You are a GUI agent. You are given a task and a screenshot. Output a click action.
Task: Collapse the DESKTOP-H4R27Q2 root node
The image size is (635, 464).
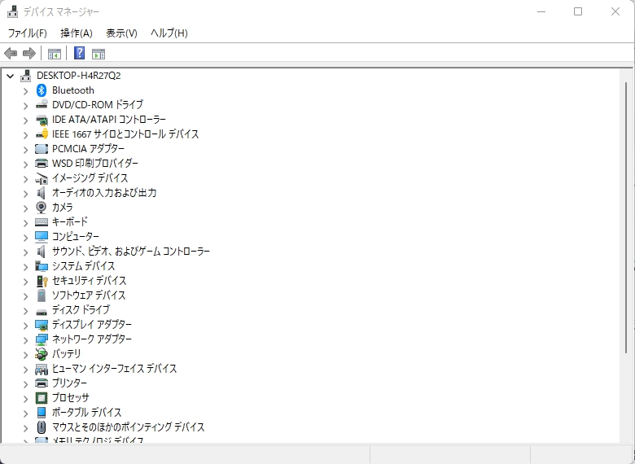tap(11, 76)
